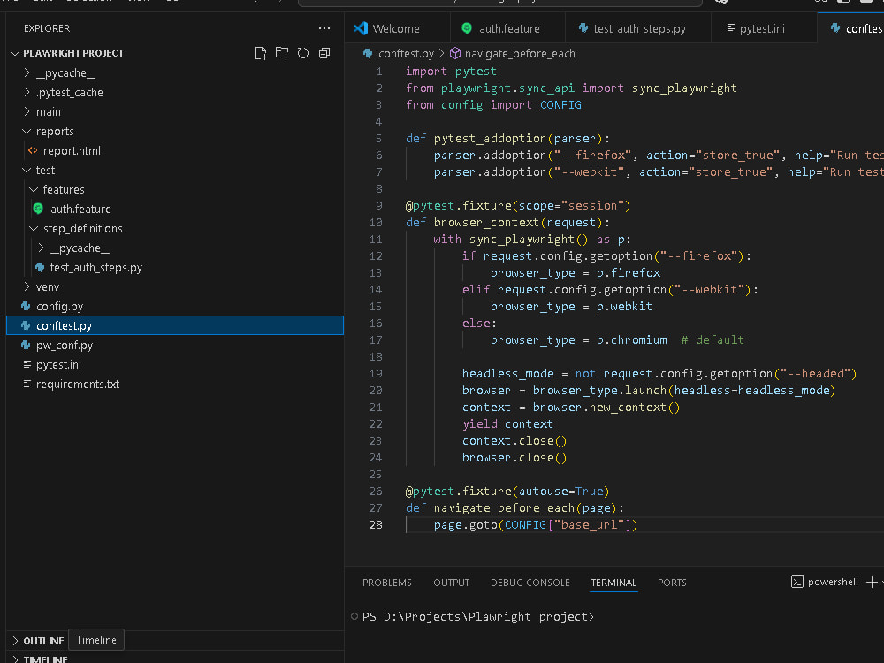The width and height of the screenshot is (884, 663).
Task: Collapse the step_definitions folder
Action: pyautogui.click(x=34, y=228)
